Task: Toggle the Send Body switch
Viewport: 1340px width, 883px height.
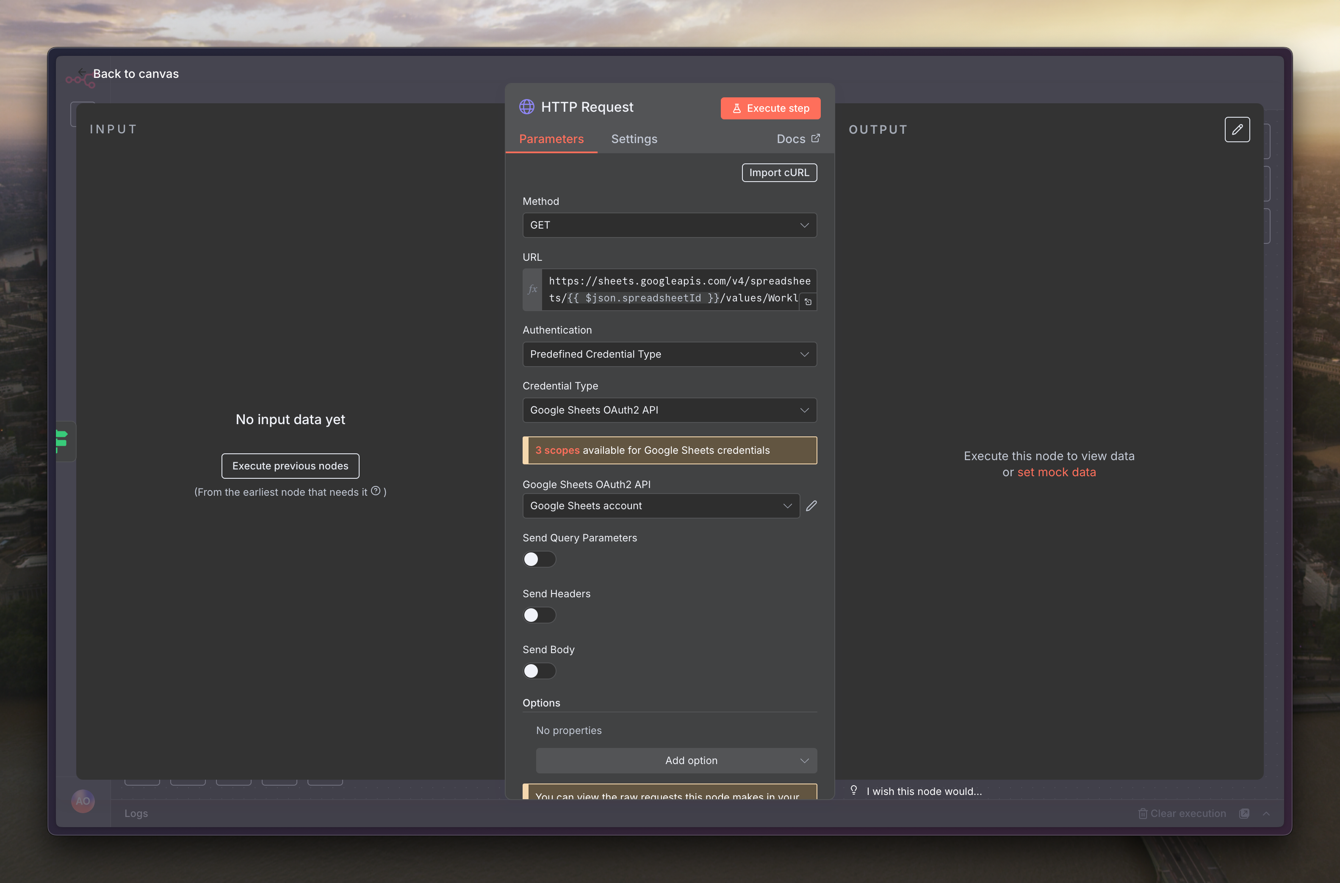Action: point(539,671)
